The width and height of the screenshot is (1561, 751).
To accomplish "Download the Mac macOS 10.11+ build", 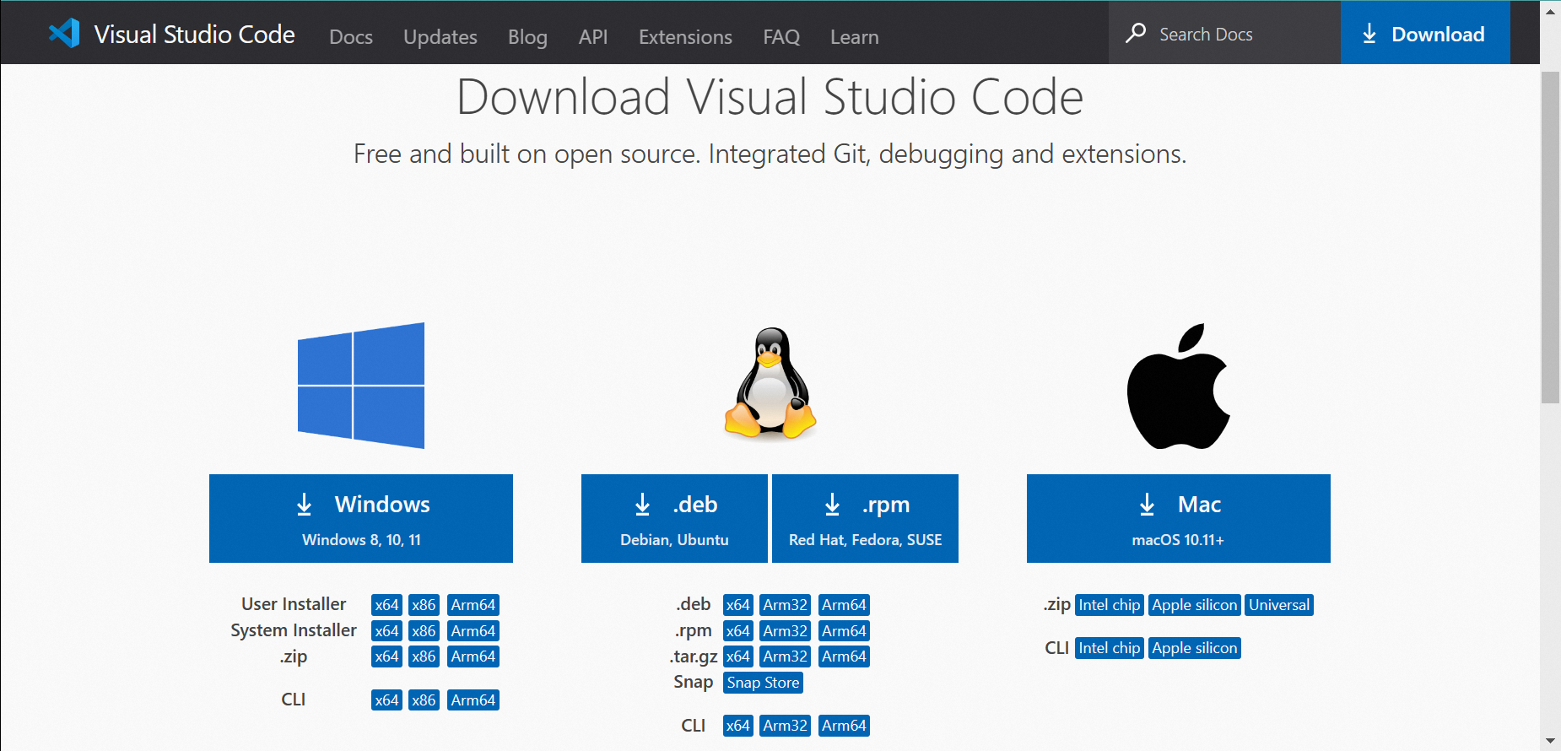I will pyautogui.click(x=1179, y=518).
